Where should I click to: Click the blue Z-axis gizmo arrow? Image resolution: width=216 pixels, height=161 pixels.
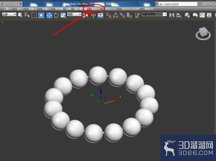(x=101, y=90)
